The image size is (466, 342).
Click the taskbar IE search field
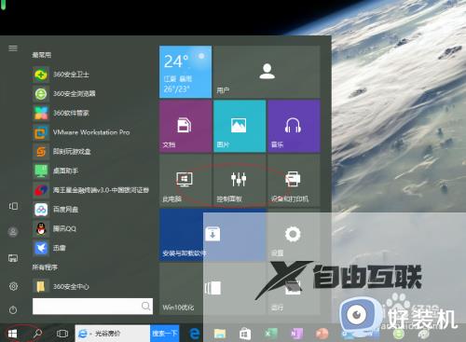pyautogui.click(x=113, y=334)
